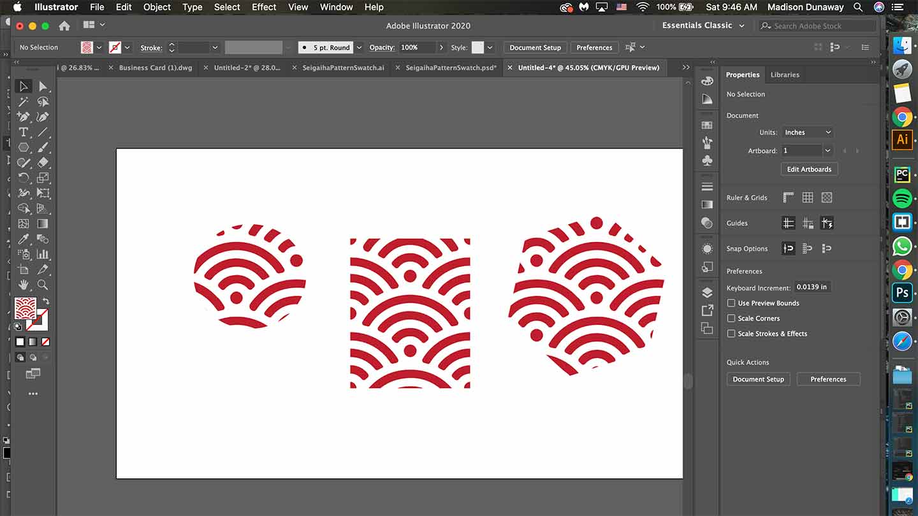Pick the Gradient tool
This screenshot has height=516, width=918.
point(43,224)
